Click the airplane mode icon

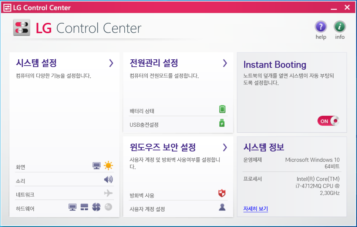coord(108,193)
